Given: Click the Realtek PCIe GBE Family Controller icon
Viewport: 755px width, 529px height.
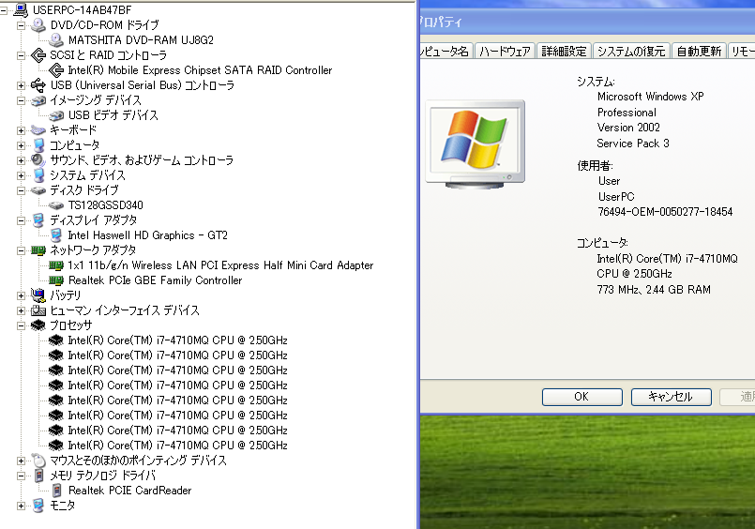Looking at the screenshot, I should [56, 280].
